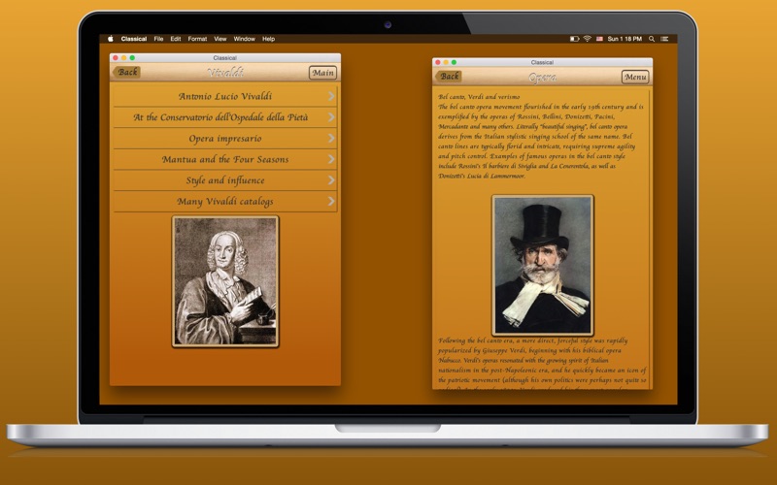Image resolution: width=777 pixels, height=485 pixels.
Task: Open Notification Center list icon
Action: point(664,39)
